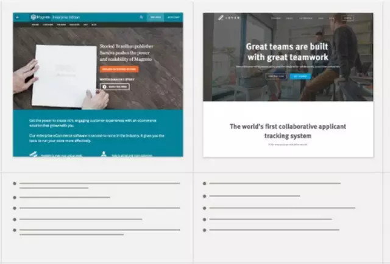390x264 pixels.
Task: Click the outlined button in Lever top navigation
Action: [347, 18]
